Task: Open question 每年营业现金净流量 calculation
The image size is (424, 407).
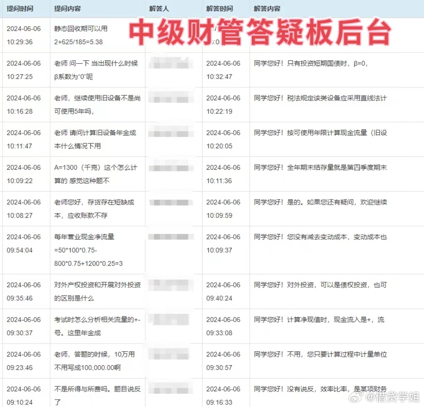Action: (89, 250)
